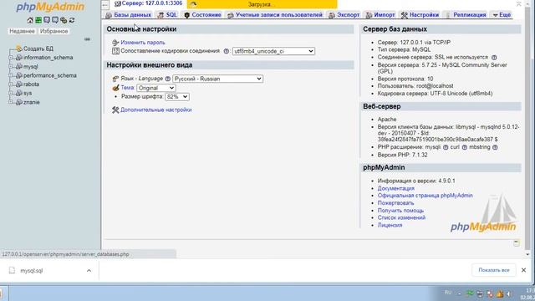The width and height of the screenshot is (535, 301).
Task: Go to phpMyAdmin home via house icon
Action: click(x=30, y=20)
